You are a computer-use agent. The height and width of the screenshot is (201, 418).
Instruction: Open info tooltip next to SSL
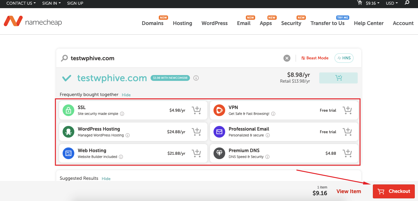tap(122, 114)
